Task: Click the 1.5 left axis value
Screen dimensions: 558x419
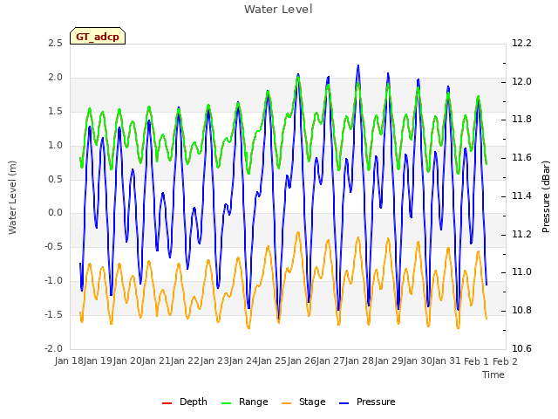Action: [x=55, y=112]
